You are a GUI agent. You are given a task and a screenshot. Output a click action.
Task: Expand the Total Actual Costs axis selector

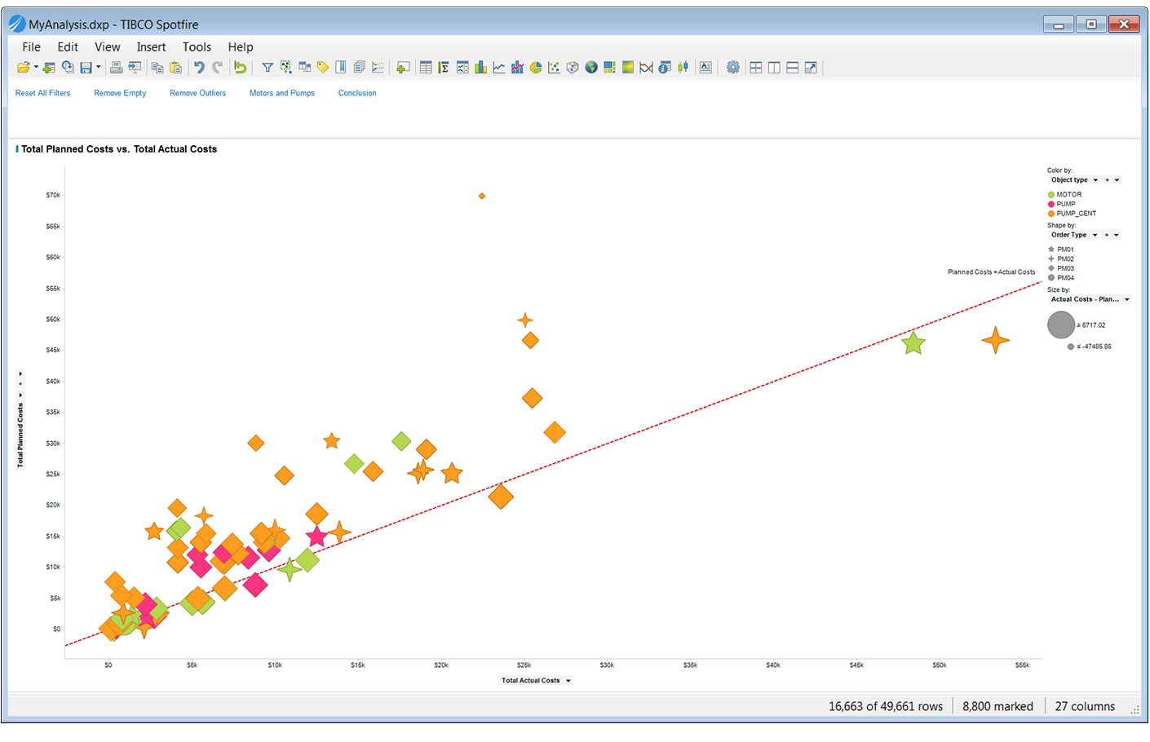point(568,681)
